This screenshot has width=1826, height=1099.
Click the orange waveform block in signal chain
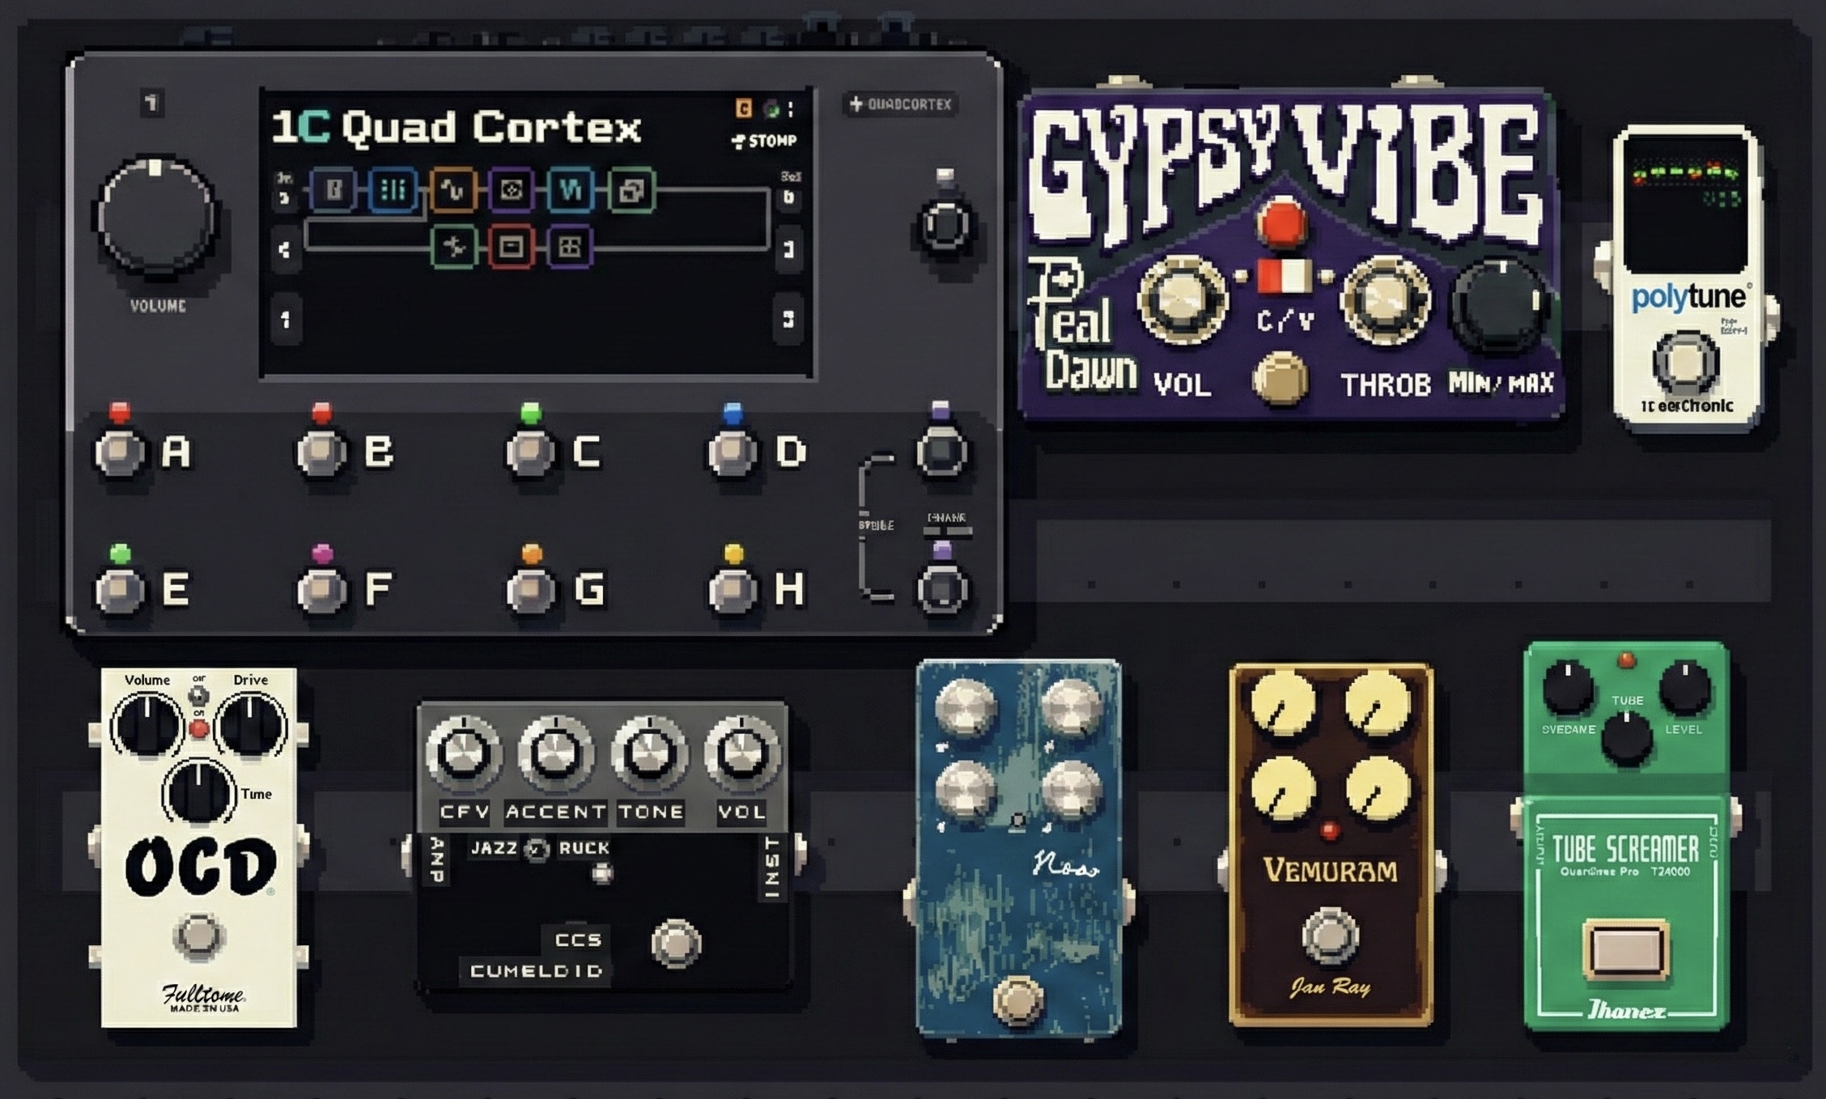pos(452,190)
